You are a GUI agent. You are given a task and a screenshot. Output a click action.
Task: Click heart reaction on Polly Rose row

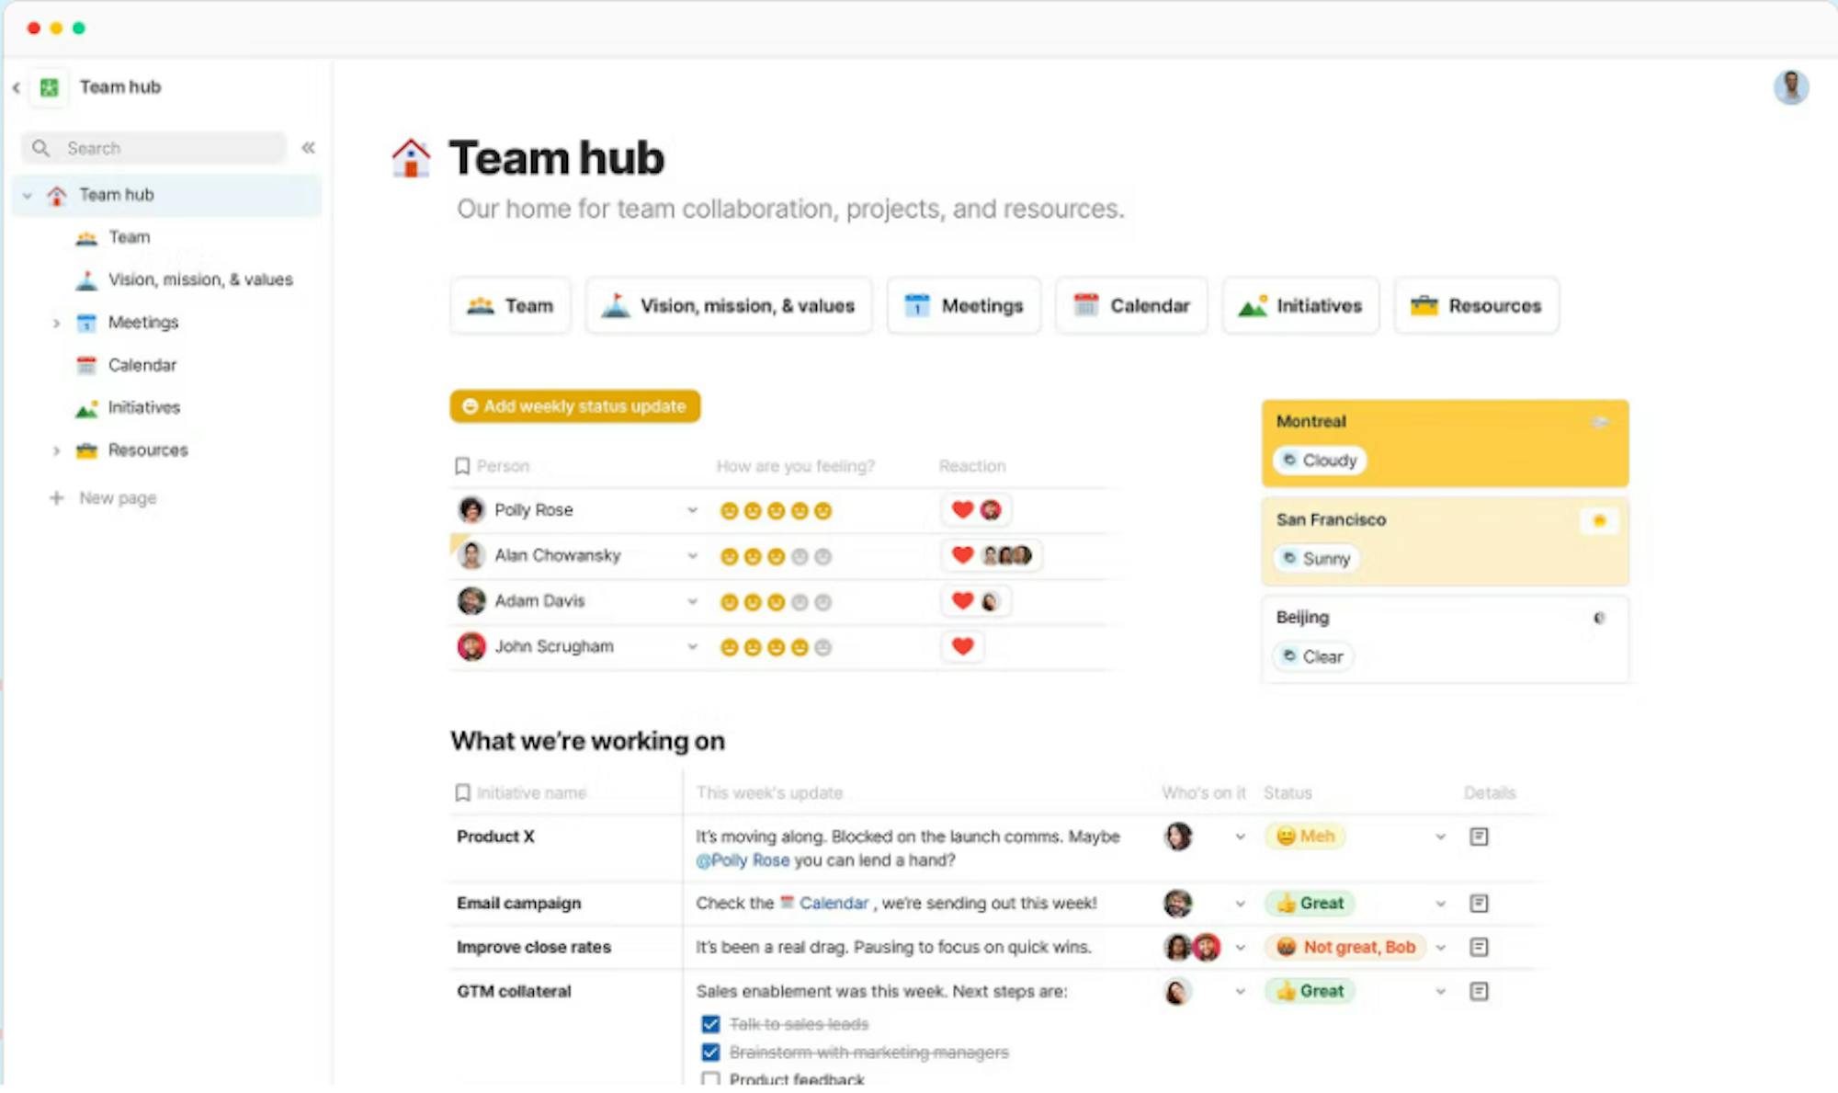(x=962, y=509)
